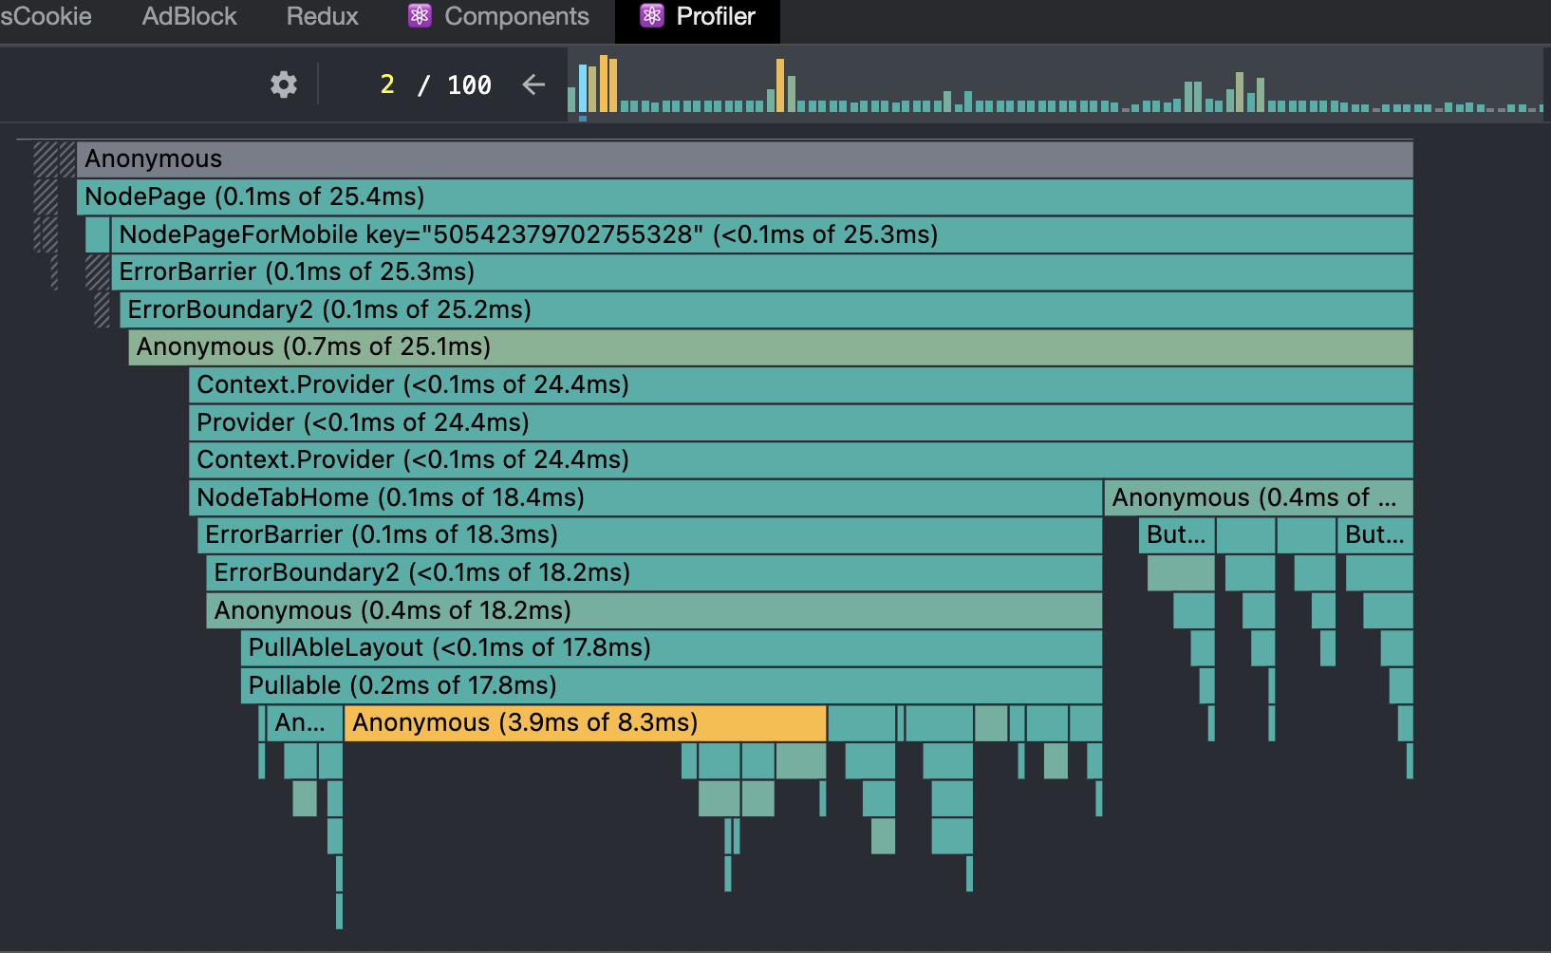This screenshot has height=953, width=1551.
Task: Select the PullAbleLayout flame bar
Action: (671, 647)
